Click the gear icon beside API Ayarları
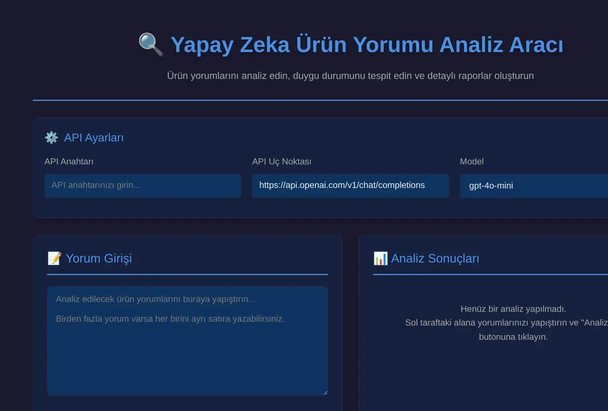The width and height of the screenshot is (608, 411). tap(51, 137)
